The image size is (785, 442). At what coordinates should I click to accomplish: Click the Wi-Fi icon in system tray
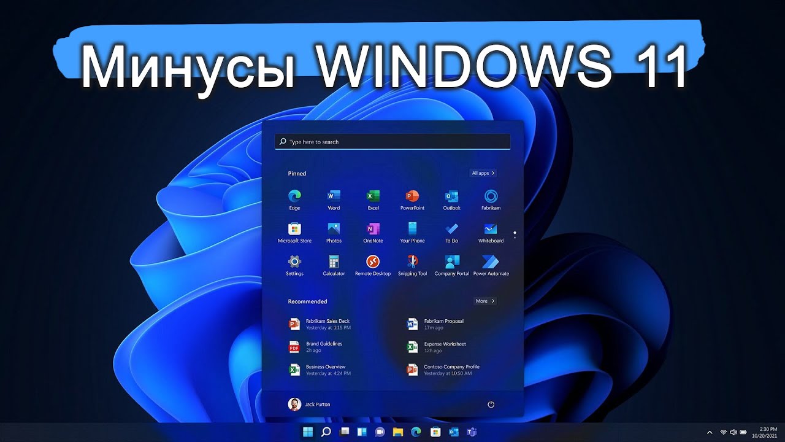click(x=724, y=432)
